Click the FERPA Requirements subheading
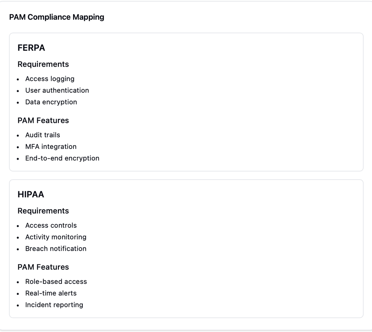Image resolution: width=372 pixels, height=332 pixels. 43,64
